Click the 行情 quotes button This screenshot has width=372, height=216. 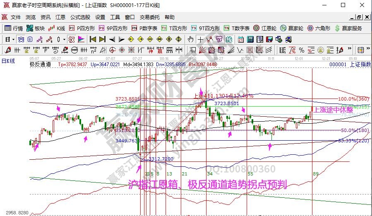click(x=14, y=28)
